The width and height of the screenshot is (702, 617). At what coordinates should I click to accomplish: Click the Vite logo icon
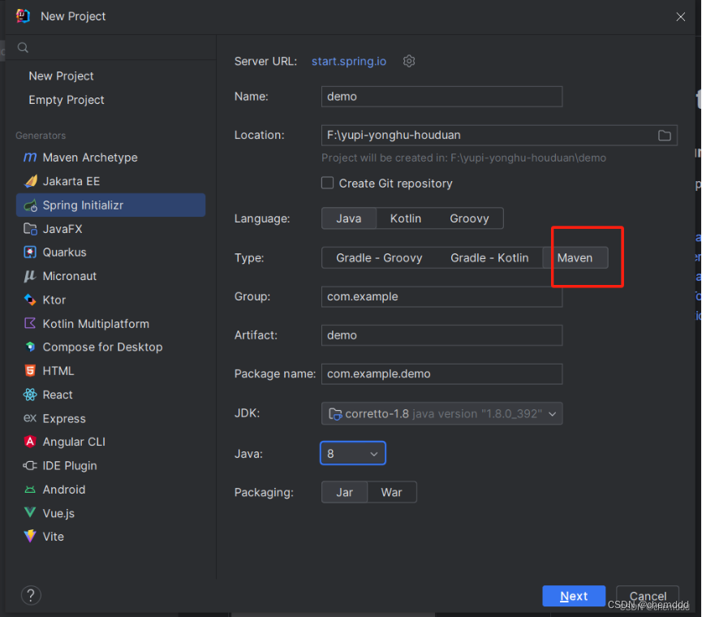click(30, 536)
